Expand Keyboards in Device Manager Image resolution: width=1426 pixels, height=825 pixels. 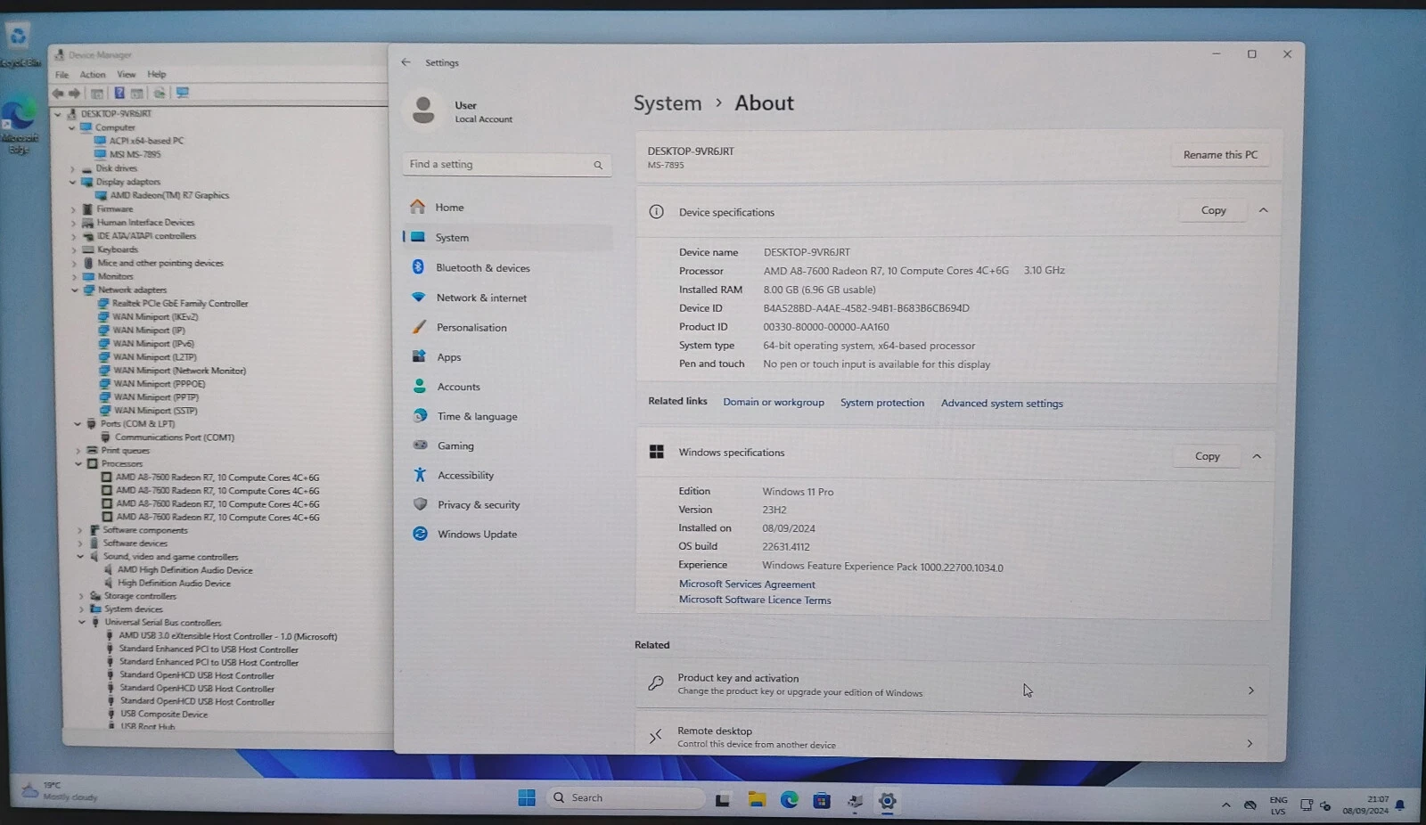pos(74,249)
